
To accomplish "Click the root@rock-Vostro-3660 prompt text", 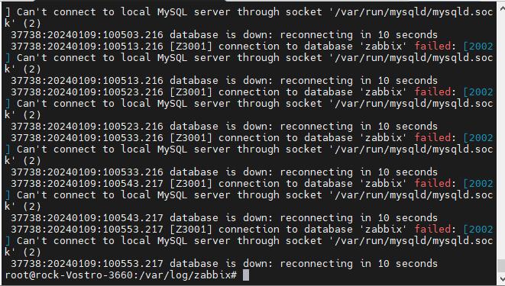I will (x=69, y=275).
